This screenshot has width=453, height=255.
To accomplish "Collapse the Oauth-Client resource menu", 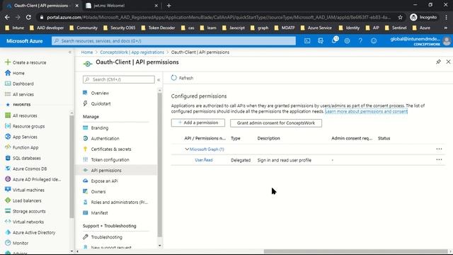I will pyautogui.click(x=159, y=79).
